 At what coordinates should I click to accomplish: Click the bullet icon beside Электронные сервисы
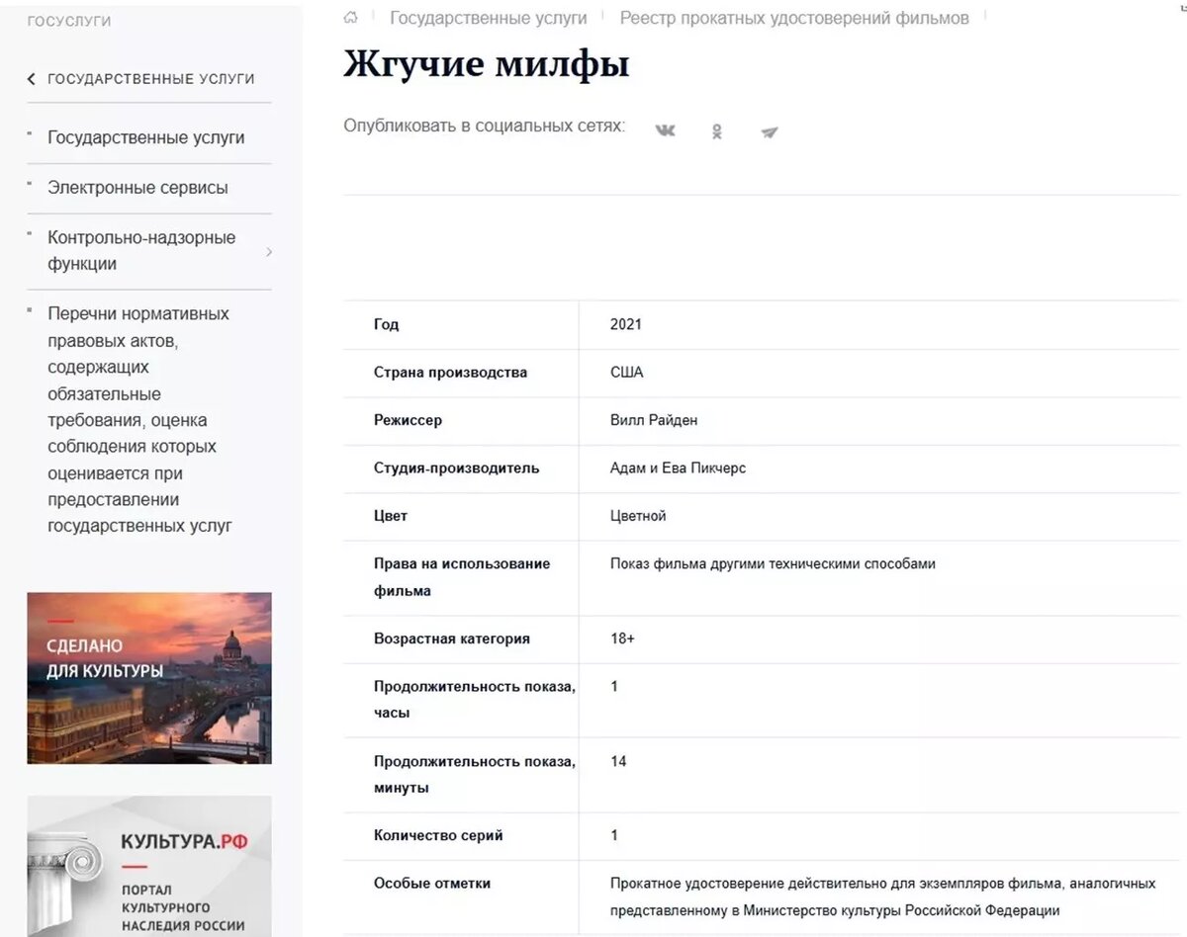pyautogui.click(x=31, y=182)
